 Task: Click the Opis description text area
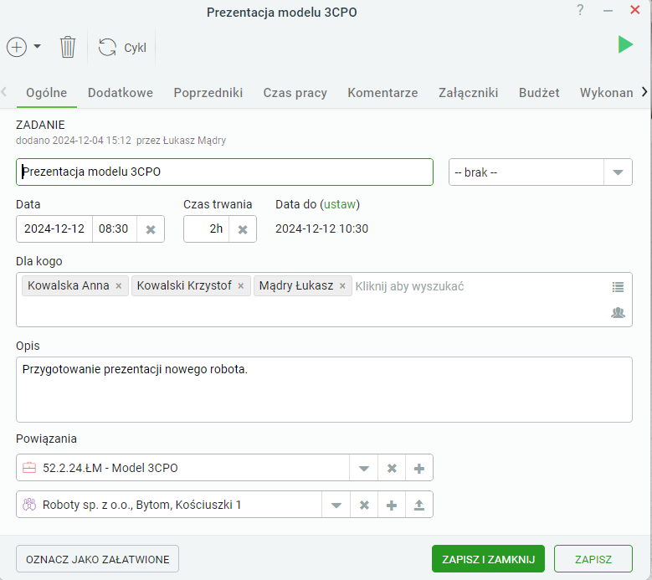[324, 389]
